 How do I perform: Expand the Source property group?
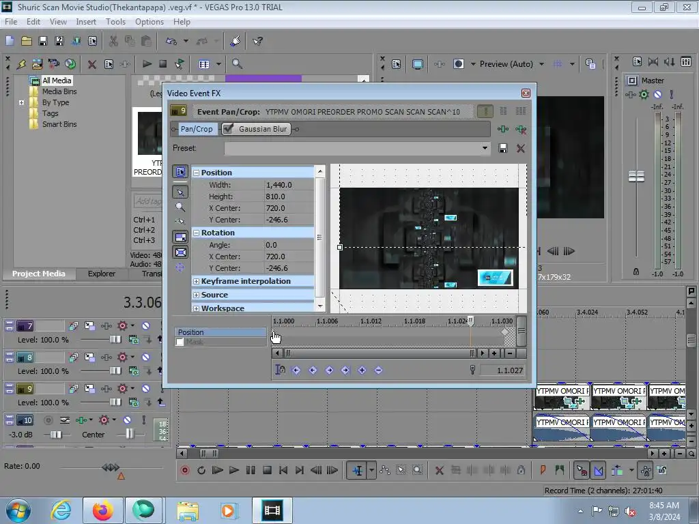coord(196,295)
